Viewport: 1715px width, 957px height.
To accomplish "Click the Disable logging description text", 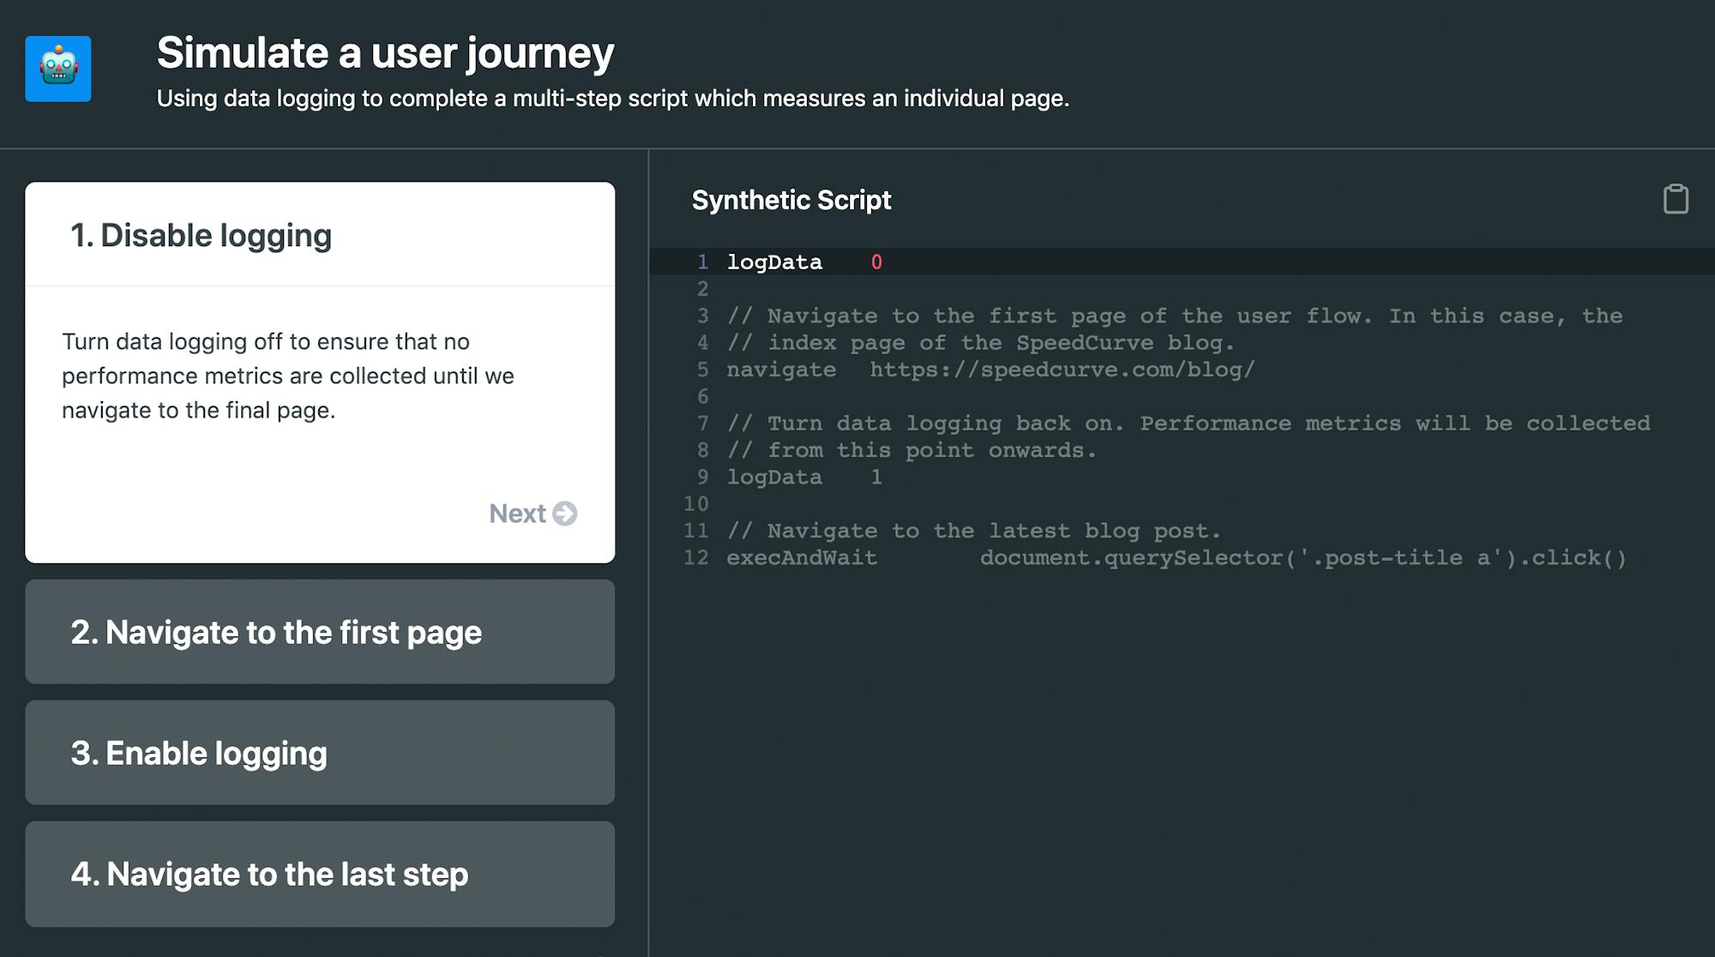I will pos(288,376).
